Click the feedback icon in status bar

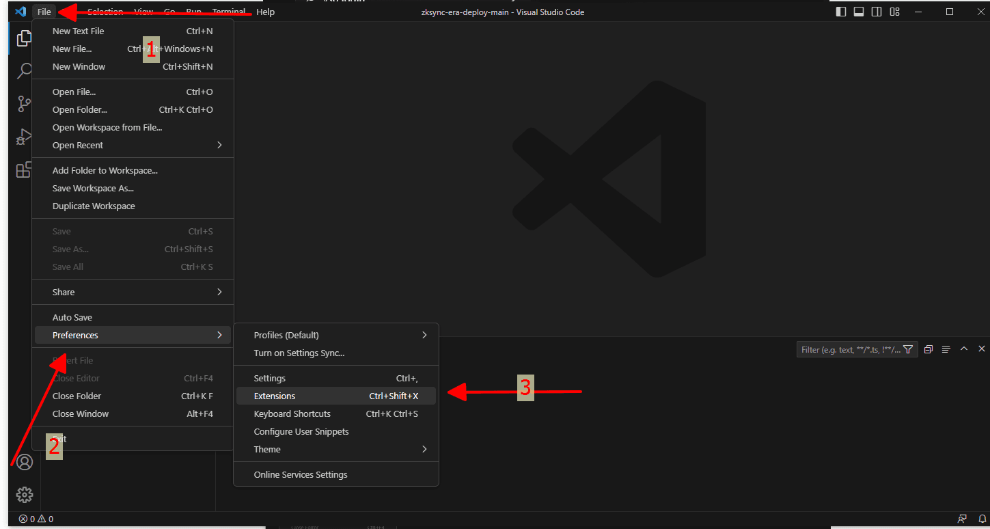pos(963,519)
